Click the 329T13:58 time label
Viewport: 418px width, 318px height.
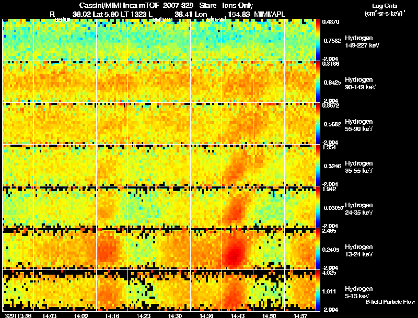(18, 316)
